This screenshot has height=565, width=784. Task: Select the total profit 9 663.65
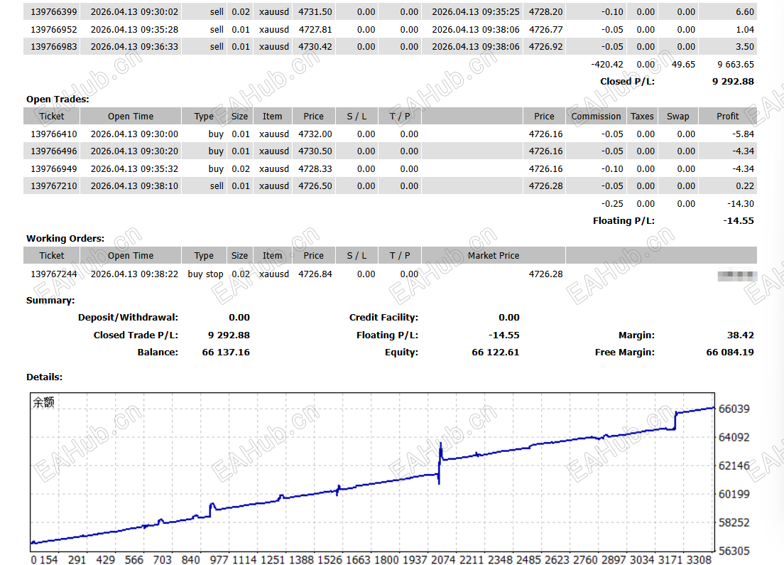[736, 65]
